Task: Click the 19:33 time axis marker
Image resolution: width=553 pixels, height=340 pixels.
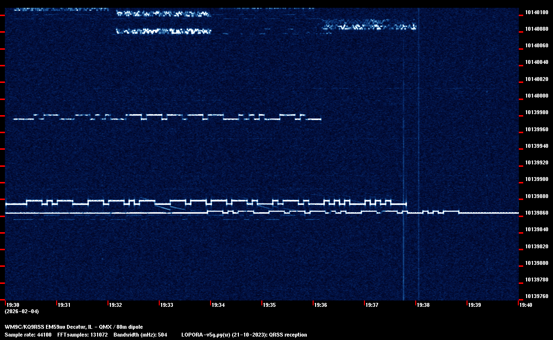Action: [x=167, y=305]
